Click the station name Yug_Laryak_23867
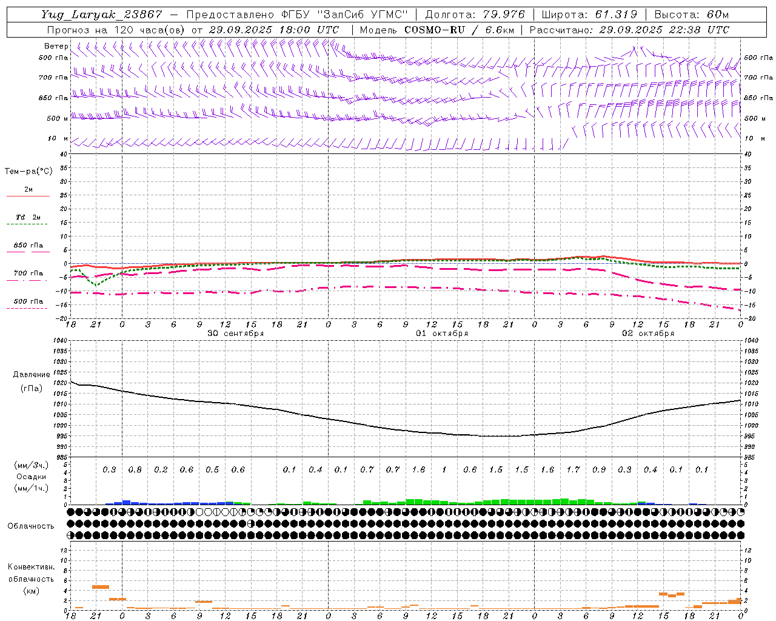The height and width of the screenshot is (621, 776). [x=101, y=15]
